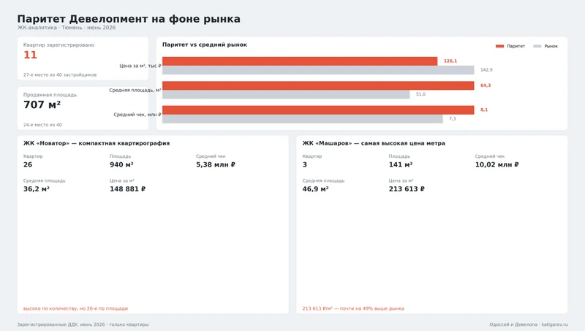Image resolution: width=585 pixels, height=331 pixels.
Task: Click the 'Средняя площадь, м²' axis label
Action: coord(135,90)
